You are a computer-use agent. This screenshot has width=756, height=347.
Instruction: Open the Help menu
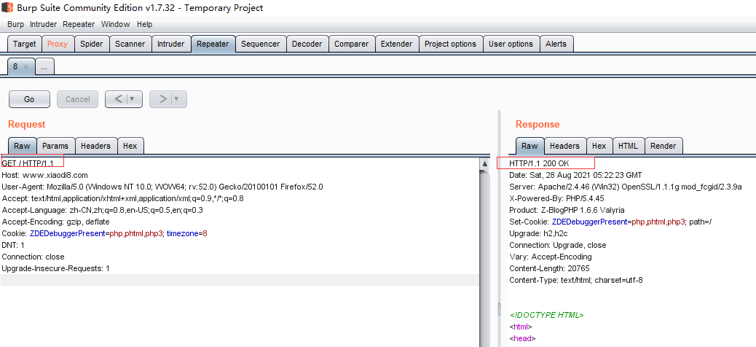coord(144,24)
